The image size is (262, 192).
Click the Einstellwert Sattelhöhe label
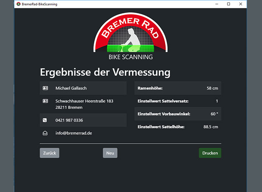pos(161,127)
